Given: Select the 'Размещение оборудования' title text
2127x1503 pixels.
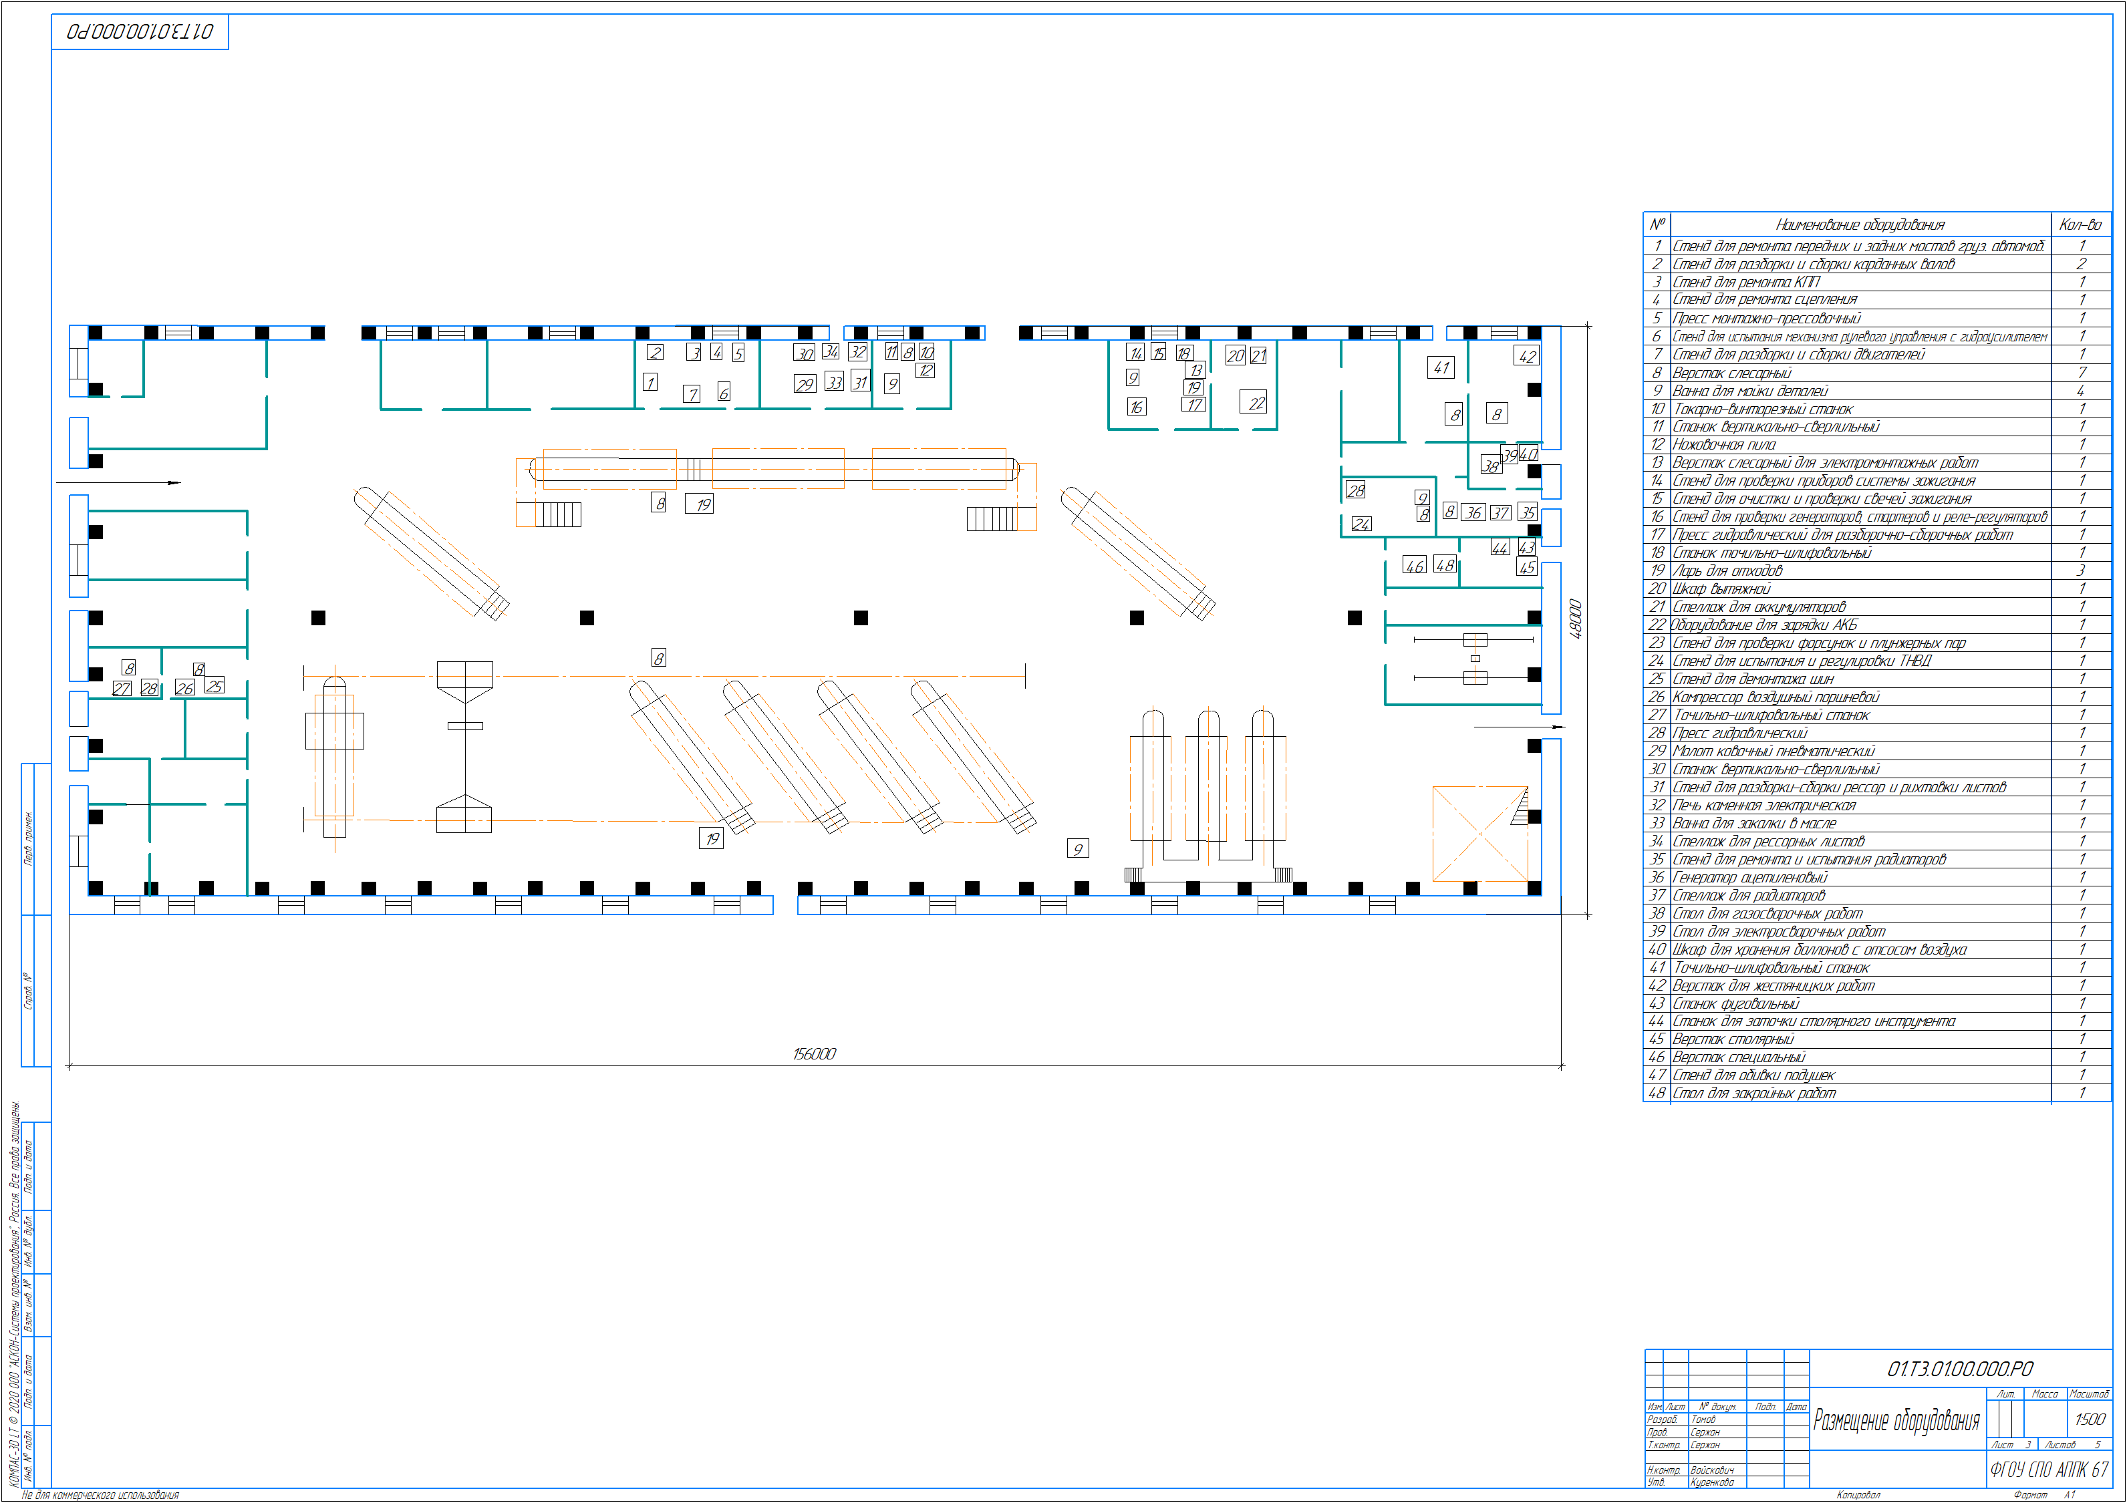Looking at the screenshot, I should [1896, 1421].
